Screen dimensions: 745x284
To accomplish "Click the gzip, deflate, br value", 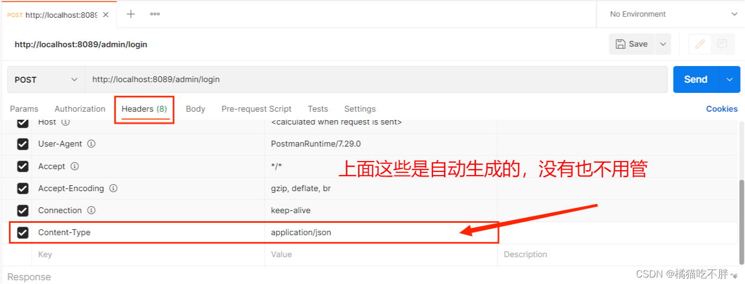I will tap(301, 188).
